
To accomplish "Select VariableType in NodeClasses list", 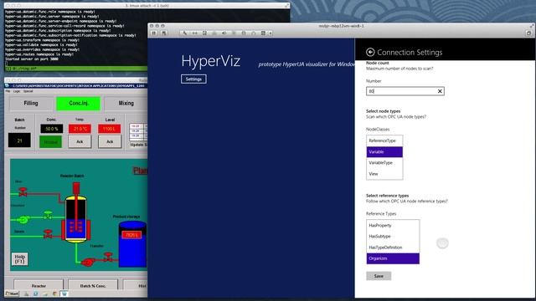I will click(x=384, y=163).
